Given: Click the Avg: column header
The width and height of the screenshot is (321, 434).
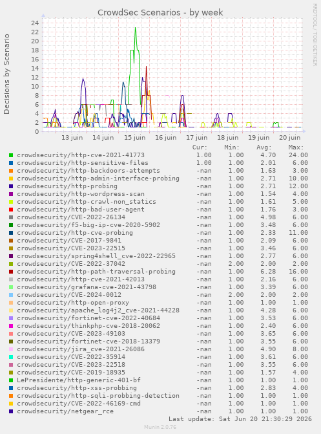Looking at the screenshot, I should [x=264, y=147].
